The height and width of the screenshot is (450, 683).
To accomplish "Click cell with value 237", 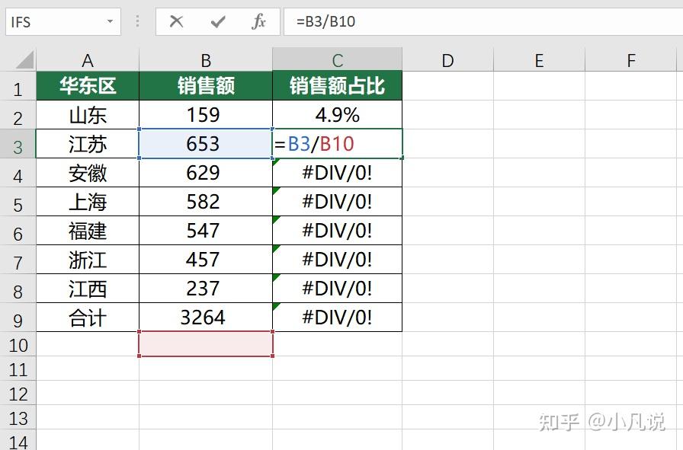I will pyautogui.click(x=206, y=288).
